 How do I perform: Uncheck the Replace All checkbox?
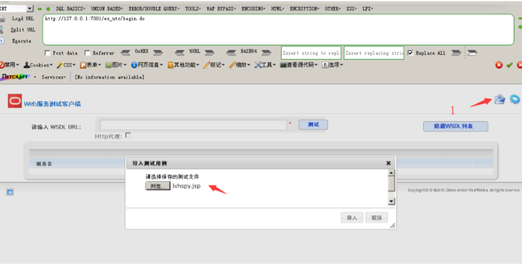coord(410,53)
